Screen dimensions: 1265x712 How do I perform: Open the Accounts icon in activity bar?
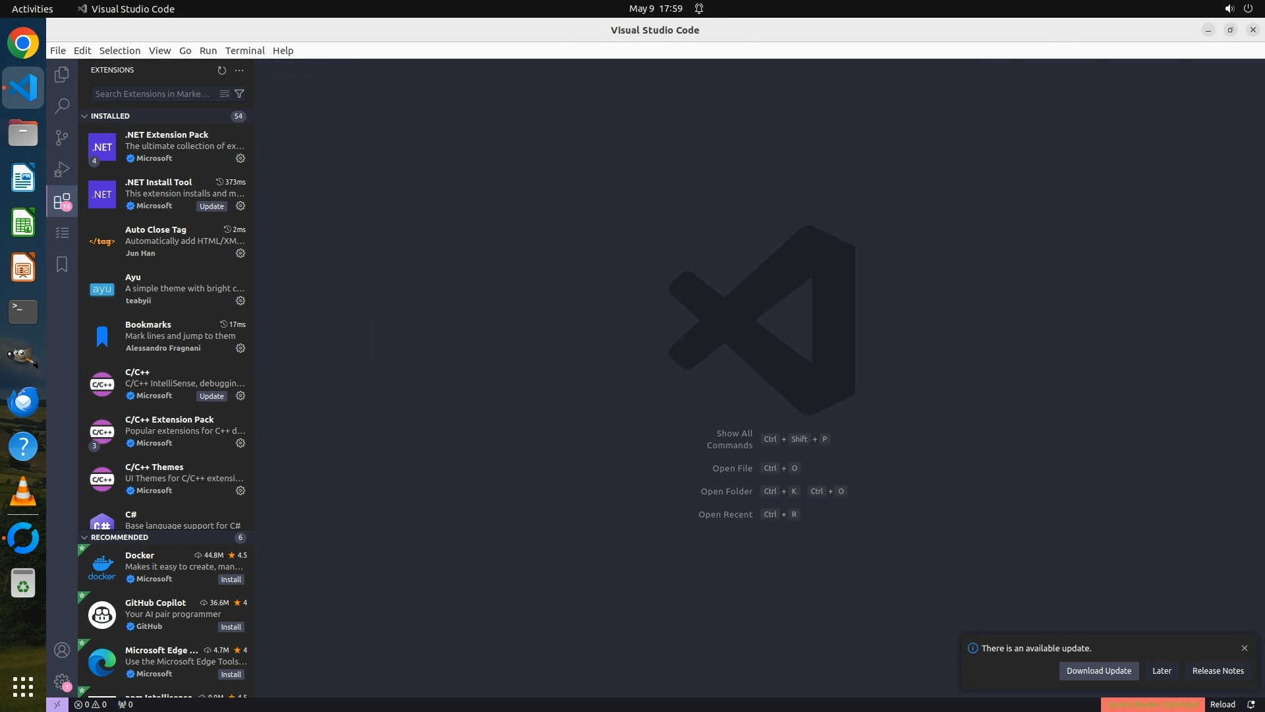62,650
